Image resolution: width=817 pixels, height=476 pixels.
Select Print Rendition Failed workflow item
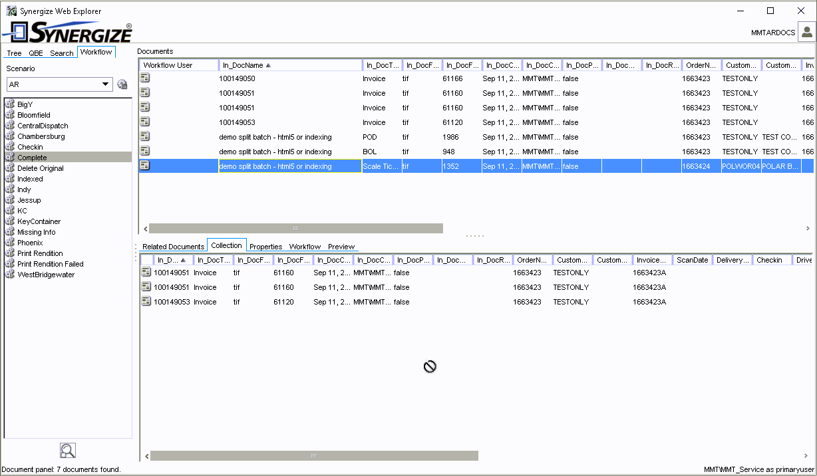[x=51, y=264]
